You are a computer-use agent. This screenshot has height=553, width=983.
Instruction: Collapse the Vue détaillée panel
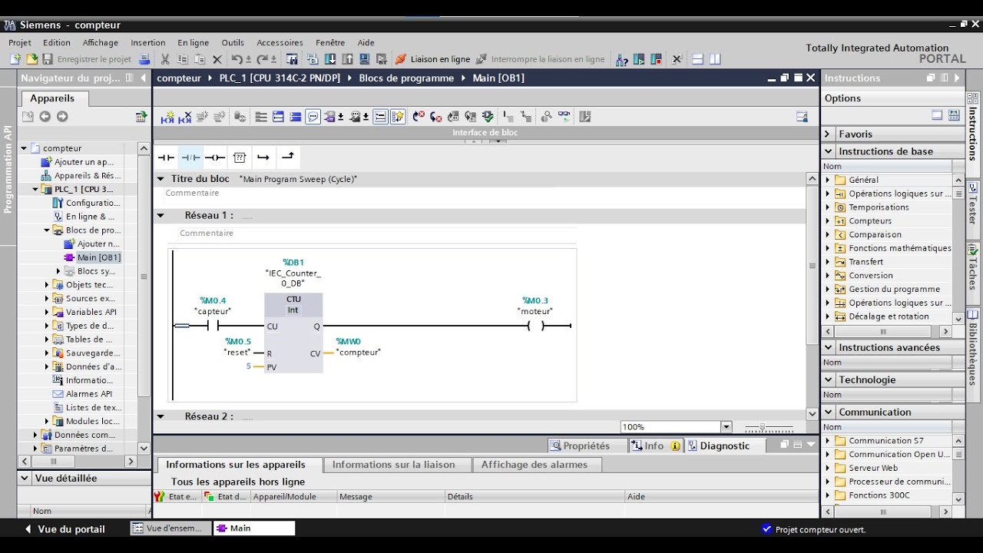click(x=24, y=478)
